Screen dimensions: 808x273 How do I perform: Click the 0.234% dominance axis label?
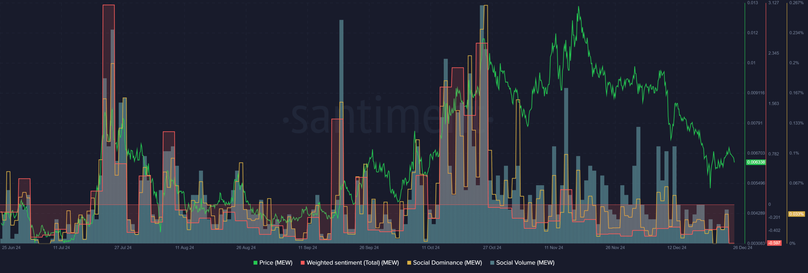tap(796, 33)
